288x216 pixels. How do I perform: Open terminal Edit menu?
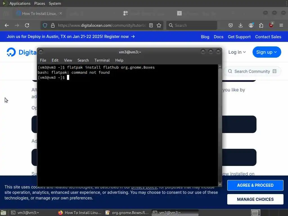55,60
